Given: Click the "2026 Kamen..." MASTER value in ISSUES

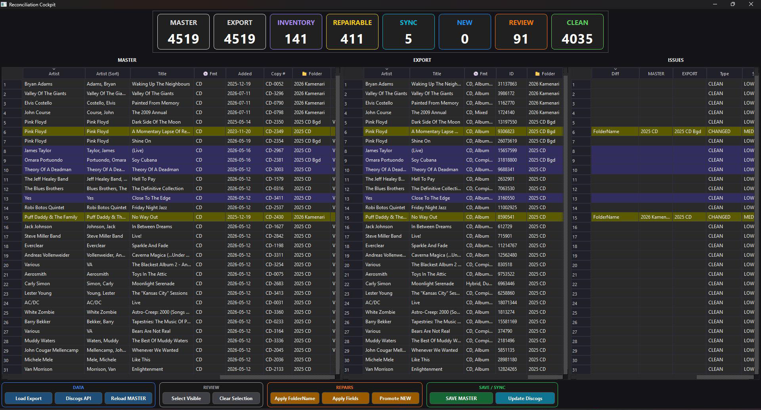Looking at the screenshot, I should coord(656,217).
